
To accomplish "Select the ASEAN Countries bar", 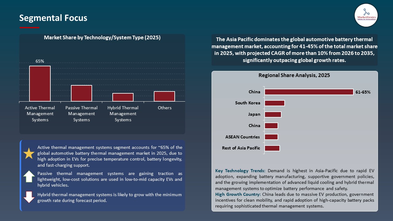I will pos(271,137).
